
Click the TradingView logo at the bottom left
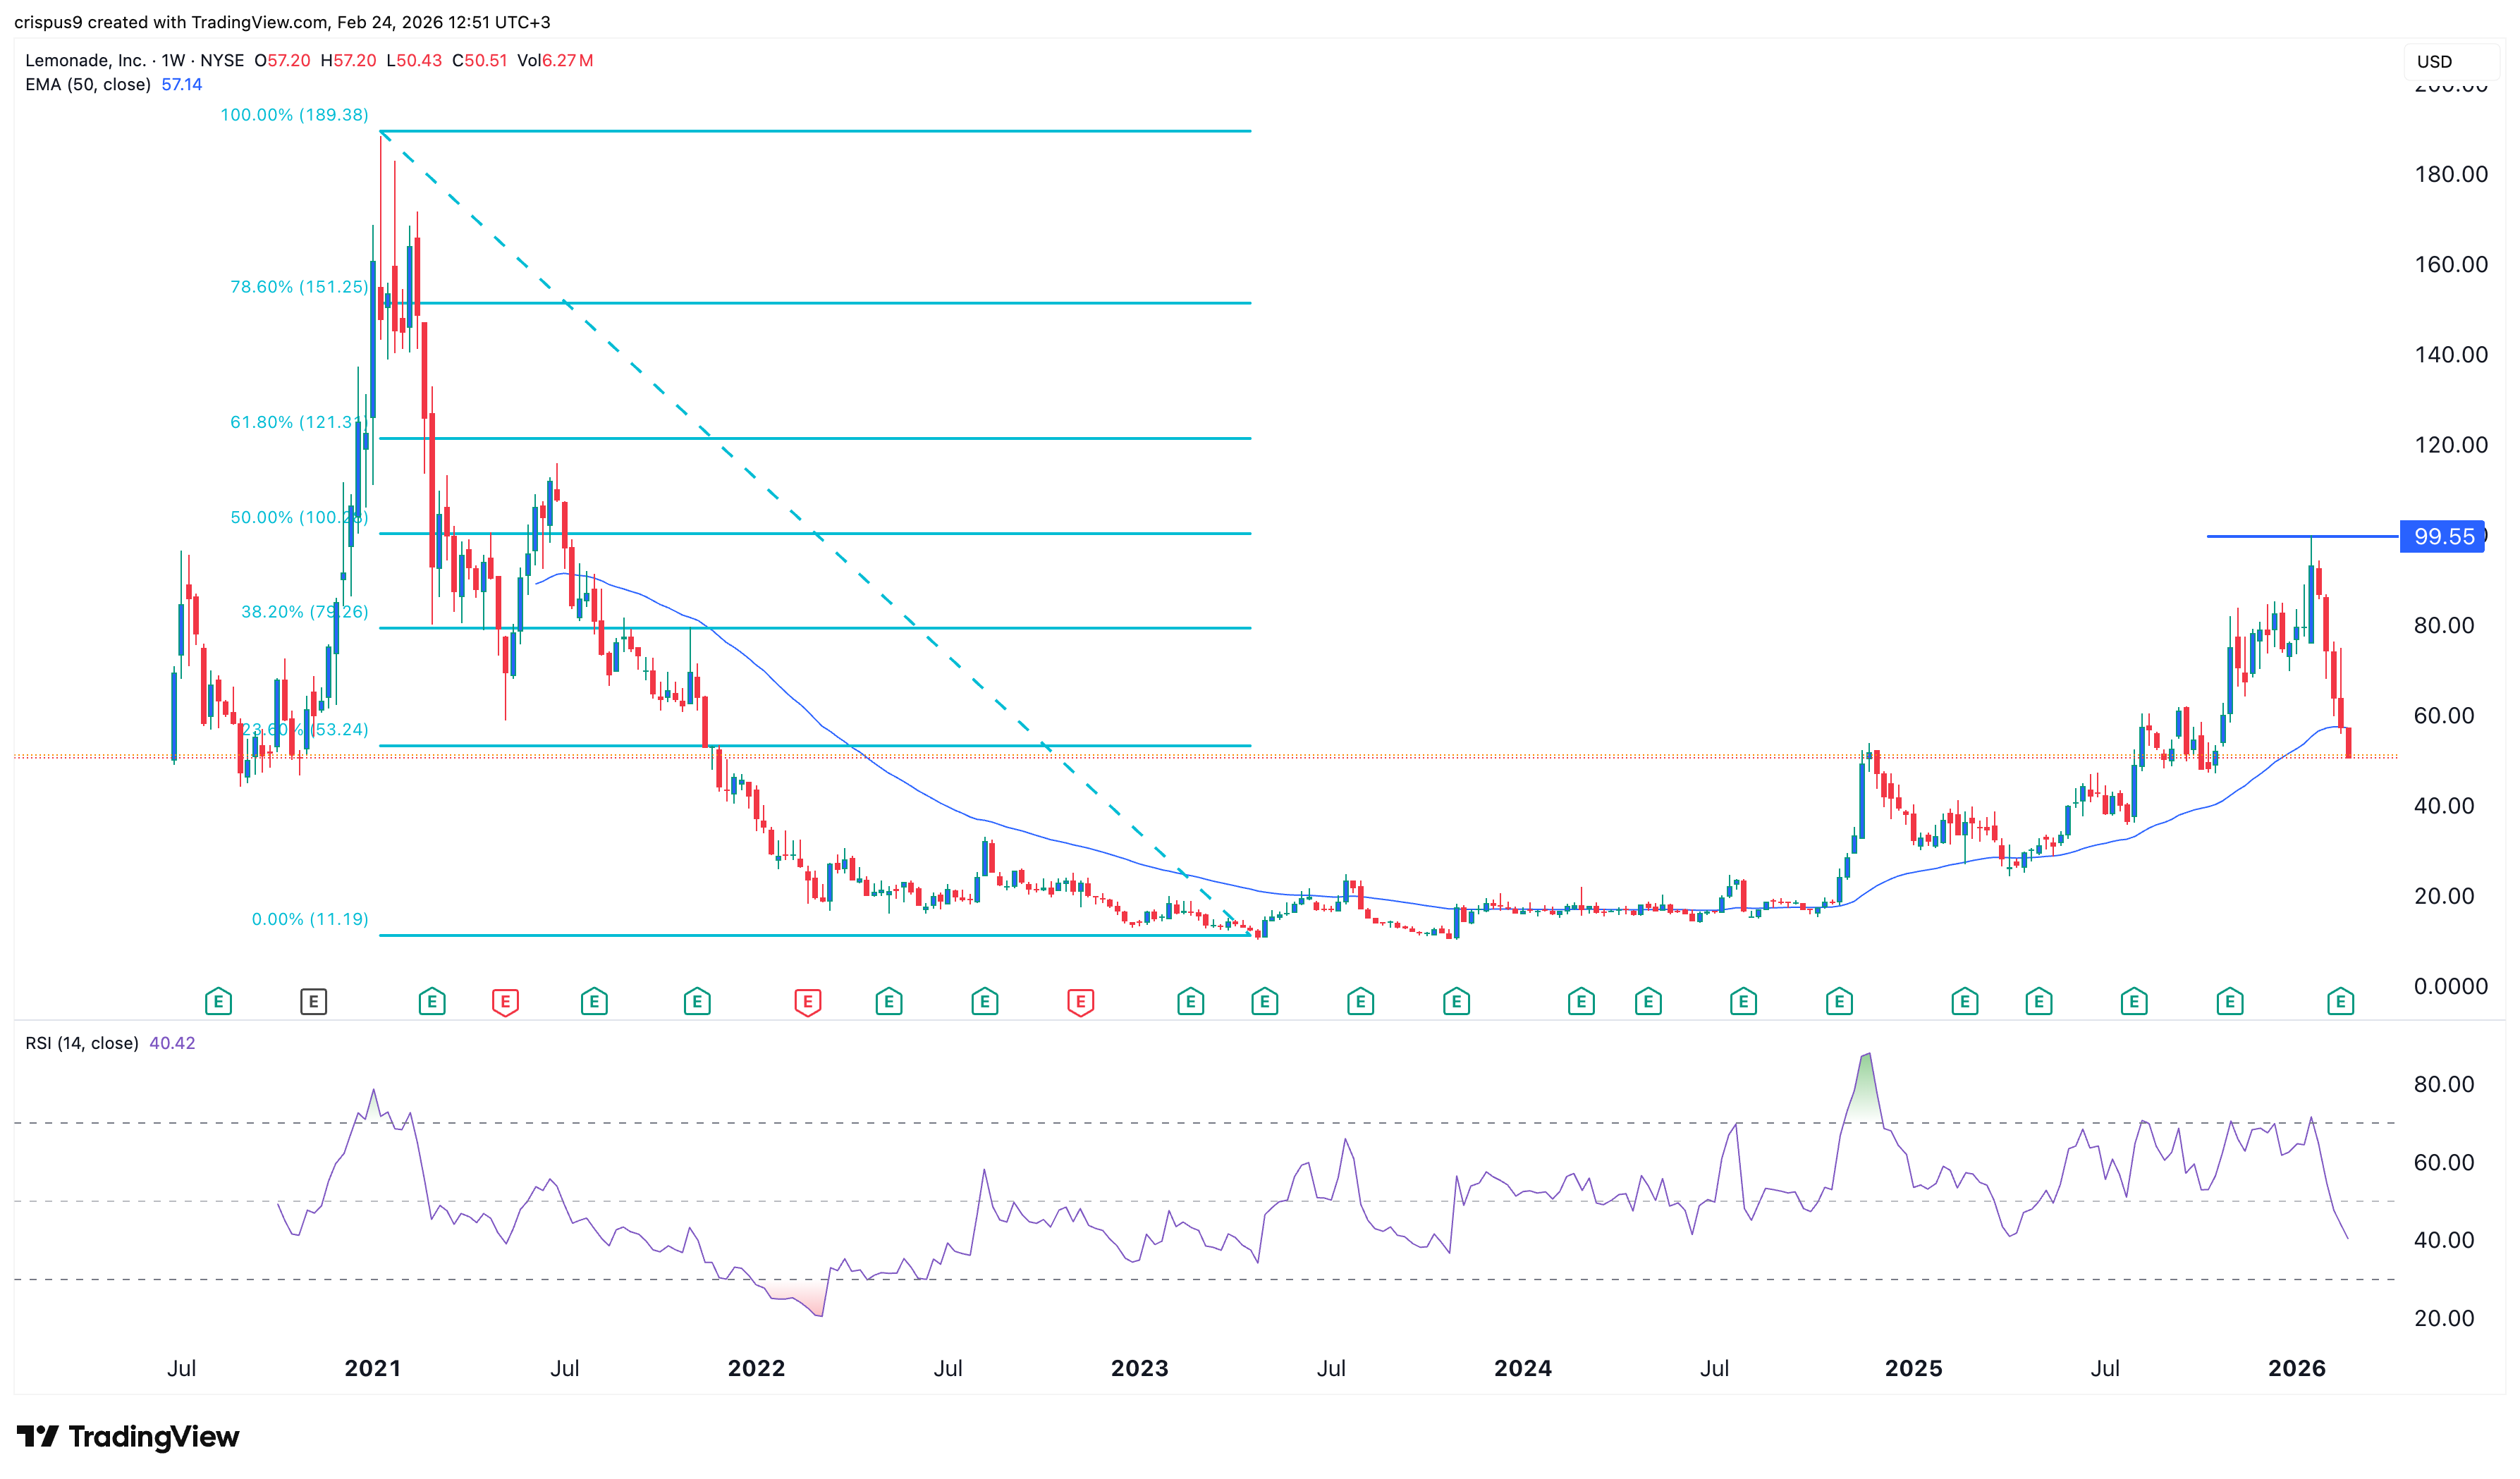(128, 1437)
